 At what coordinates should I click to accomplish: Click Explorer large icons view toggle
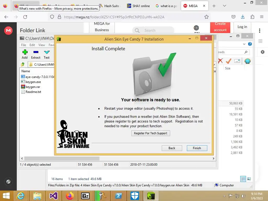point(249,179)
